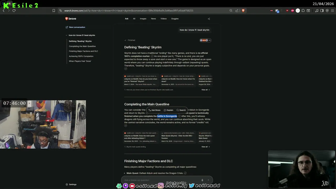
Task: Click the tab search icon in toolbar
Action: pos(308,10)
